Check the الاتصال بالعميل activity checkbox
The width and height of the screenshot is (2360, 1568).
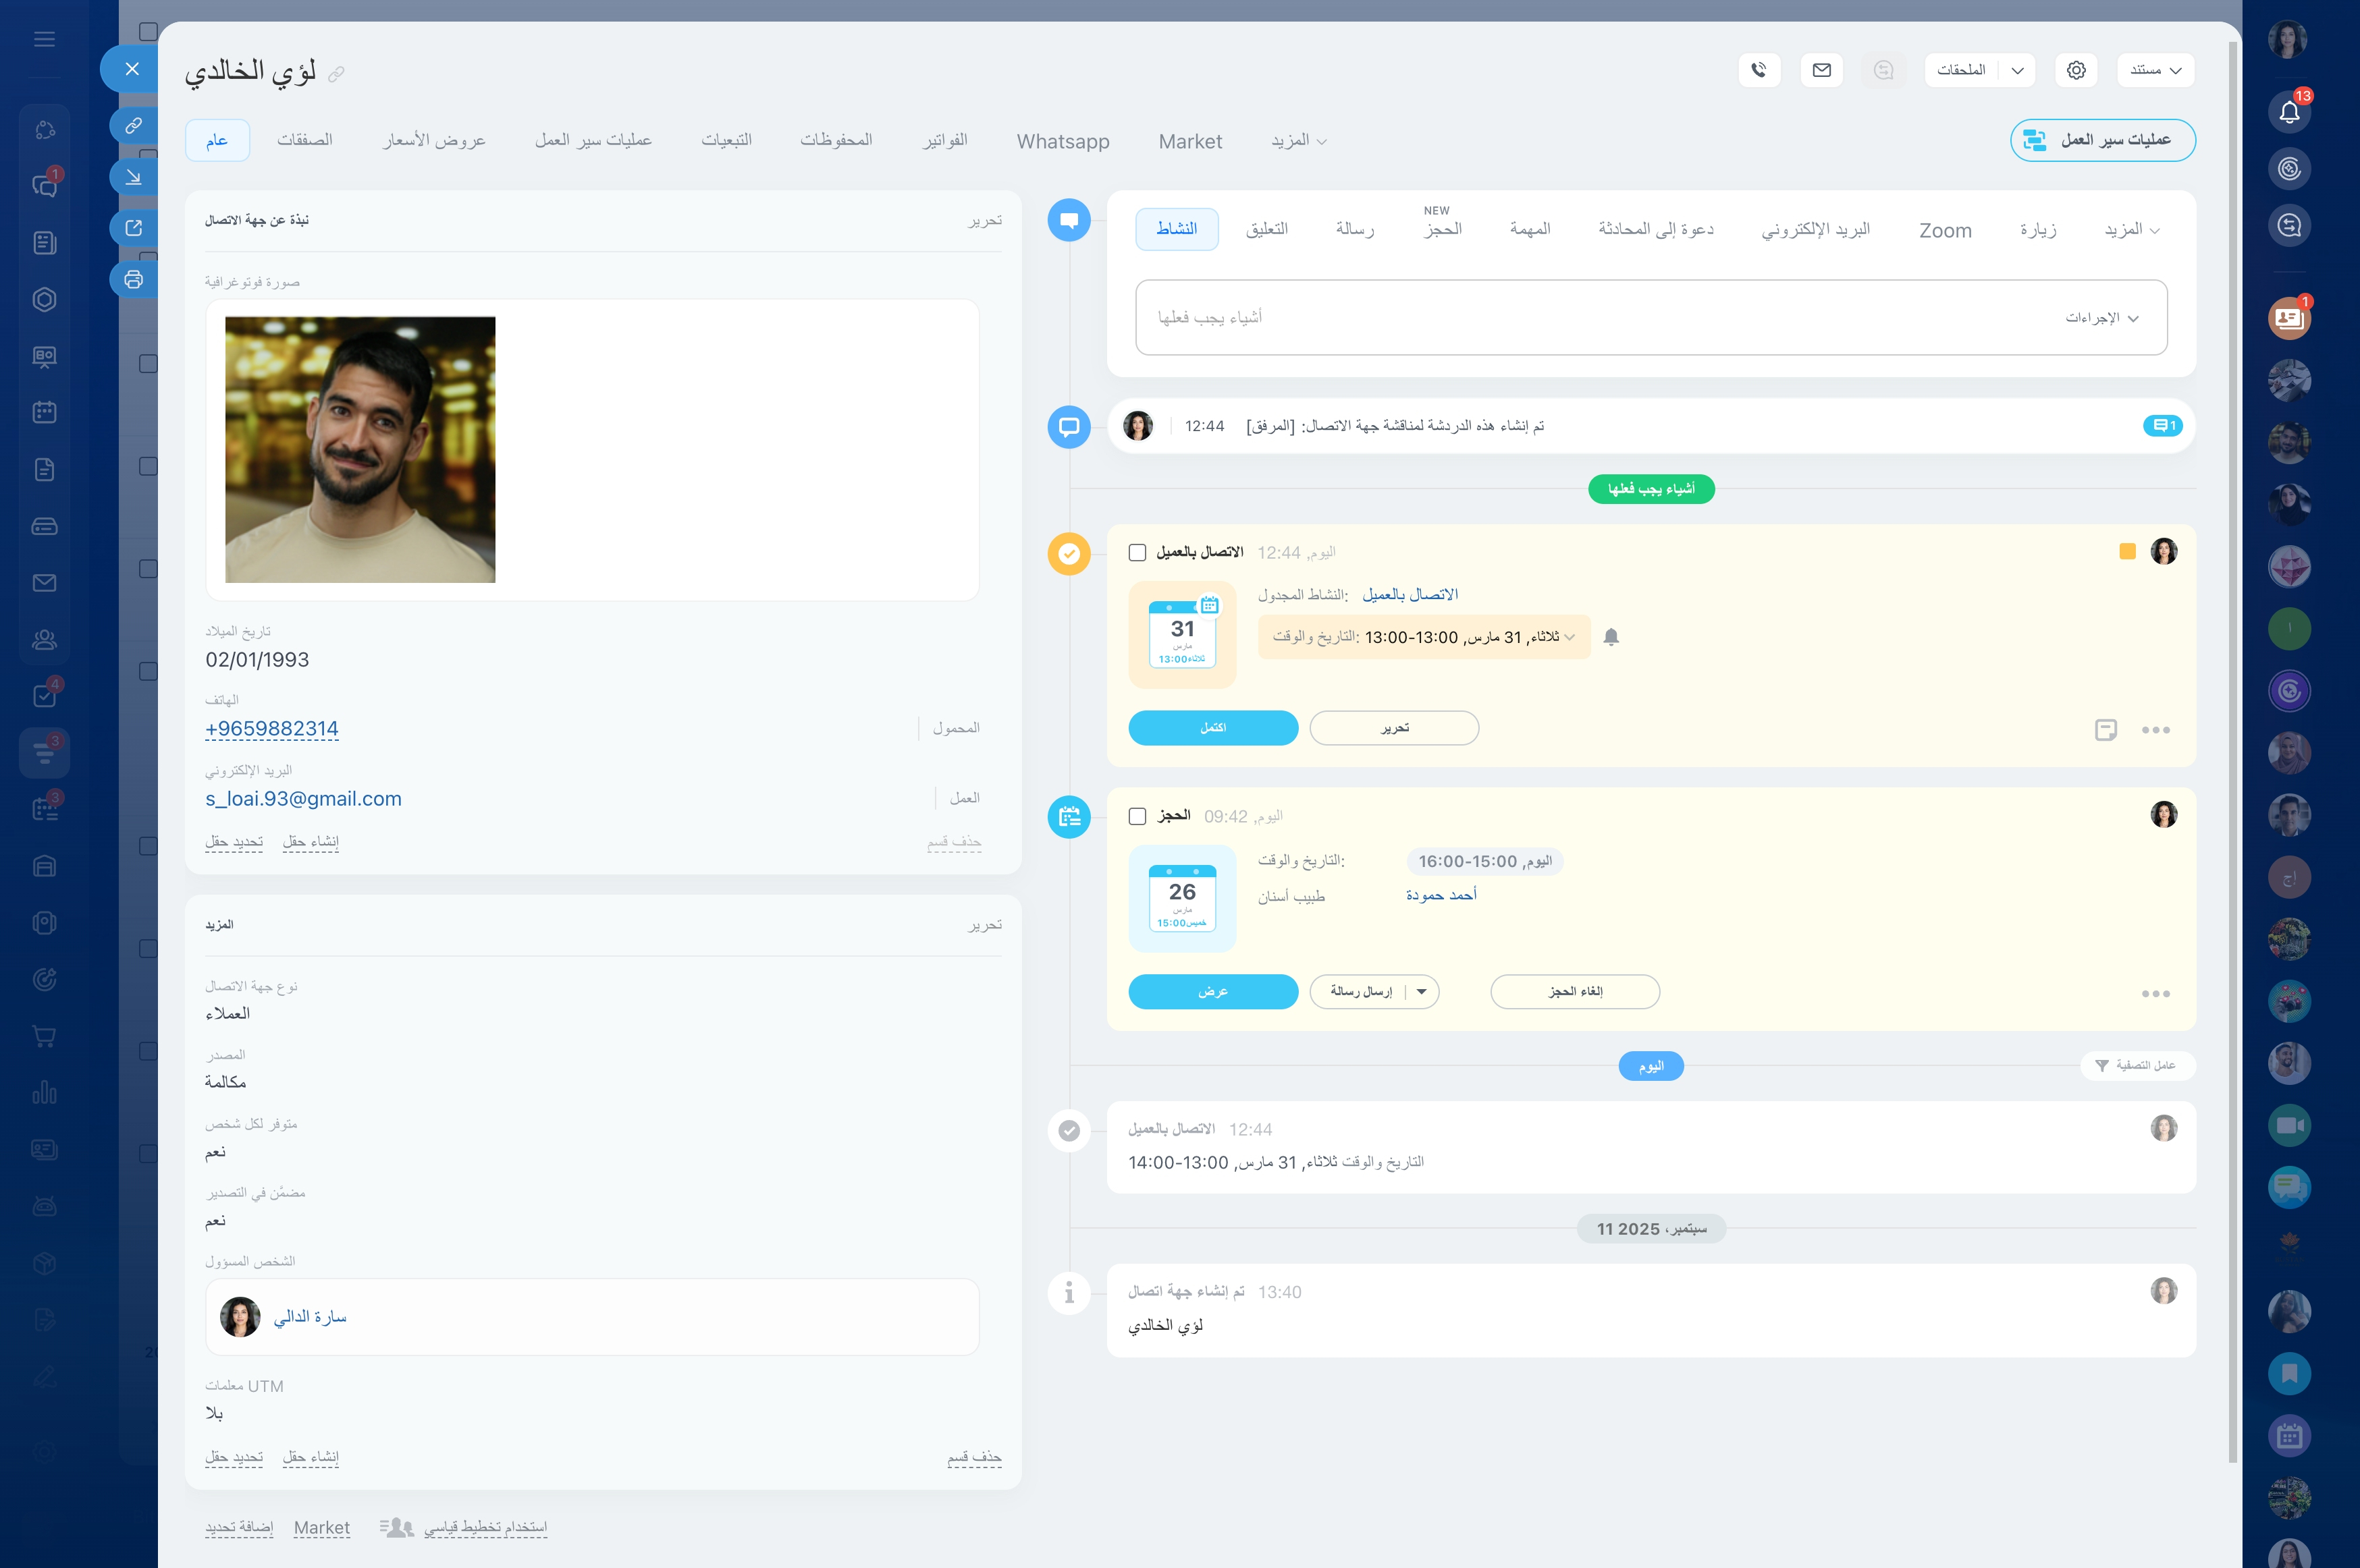[1137, 552]
